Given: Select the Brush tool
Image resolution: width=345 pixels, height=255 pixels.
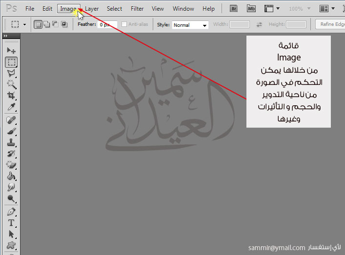Looking at the screenshot, I should pyautogui.click(x=11, y=131).
